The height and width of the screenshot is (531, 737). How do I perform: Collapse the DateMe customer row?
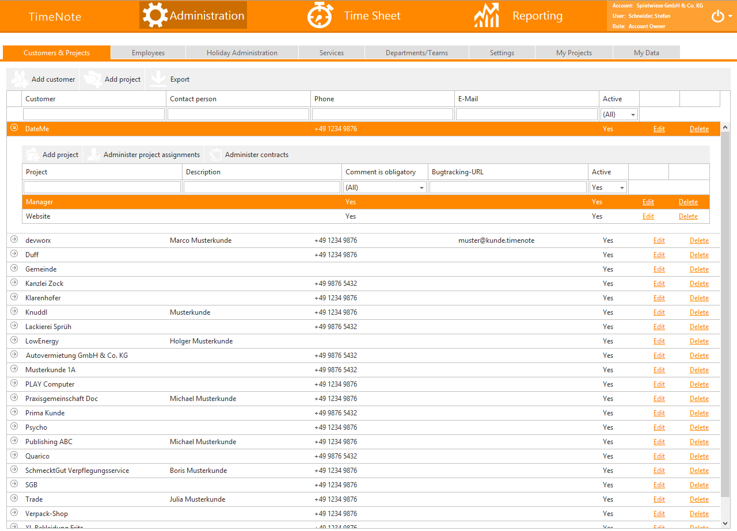tap(14, 128)
